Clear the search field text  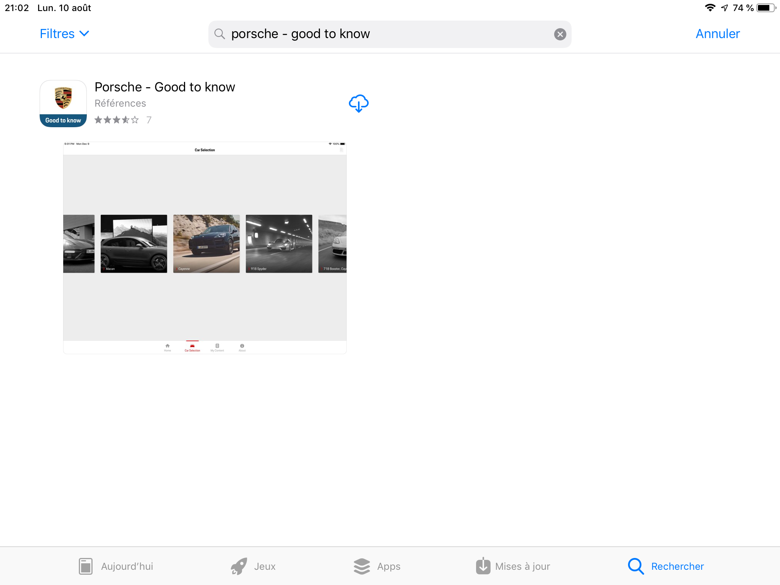pos(560,34)
